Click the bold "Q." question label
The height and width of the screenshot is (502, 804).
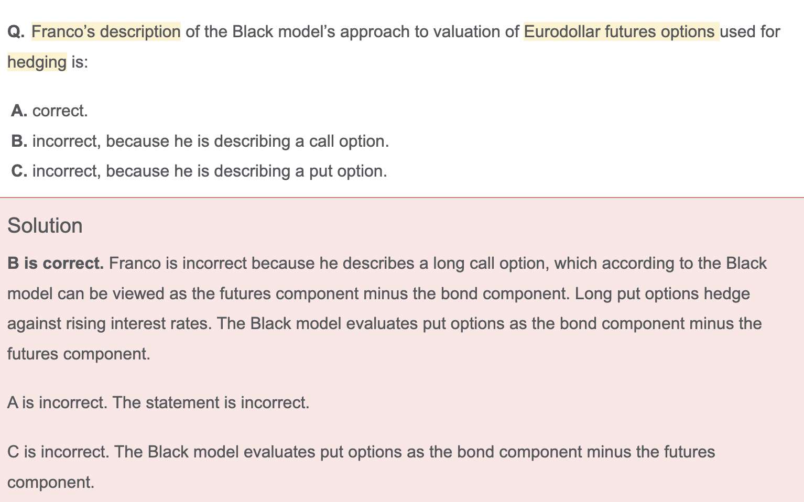[16, 32]
